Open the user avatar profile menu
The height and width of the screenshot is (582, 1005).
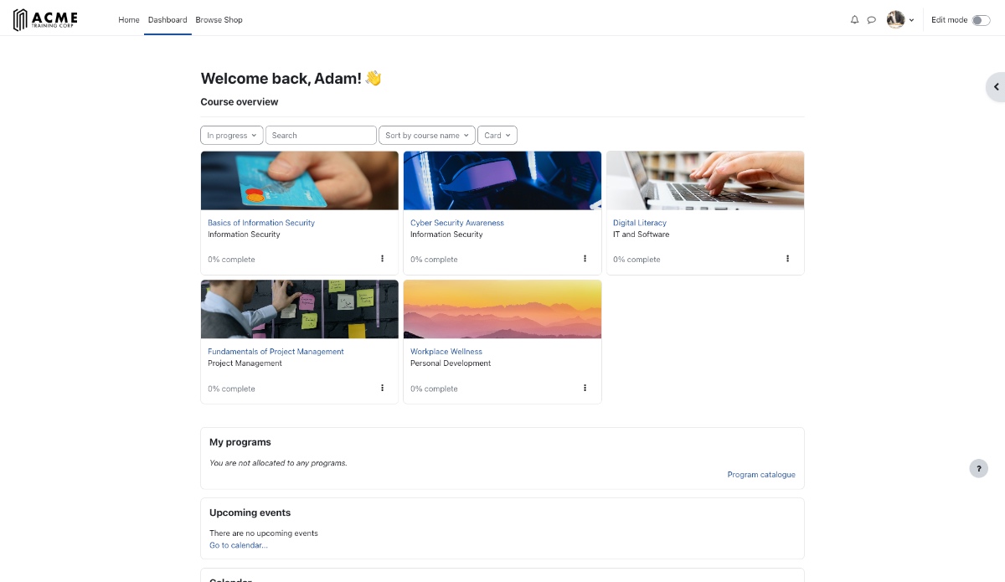pos(899,20)
